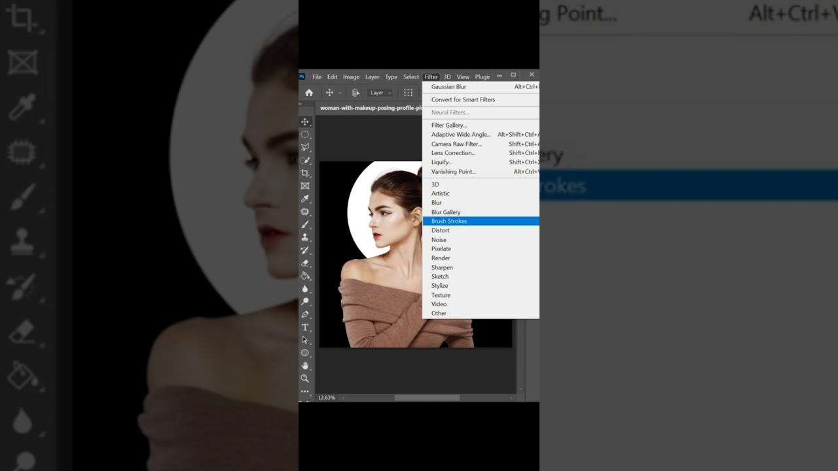Select the Path Selection arrow tool
The image size is (838, 471).
click(x=305, y=340)
